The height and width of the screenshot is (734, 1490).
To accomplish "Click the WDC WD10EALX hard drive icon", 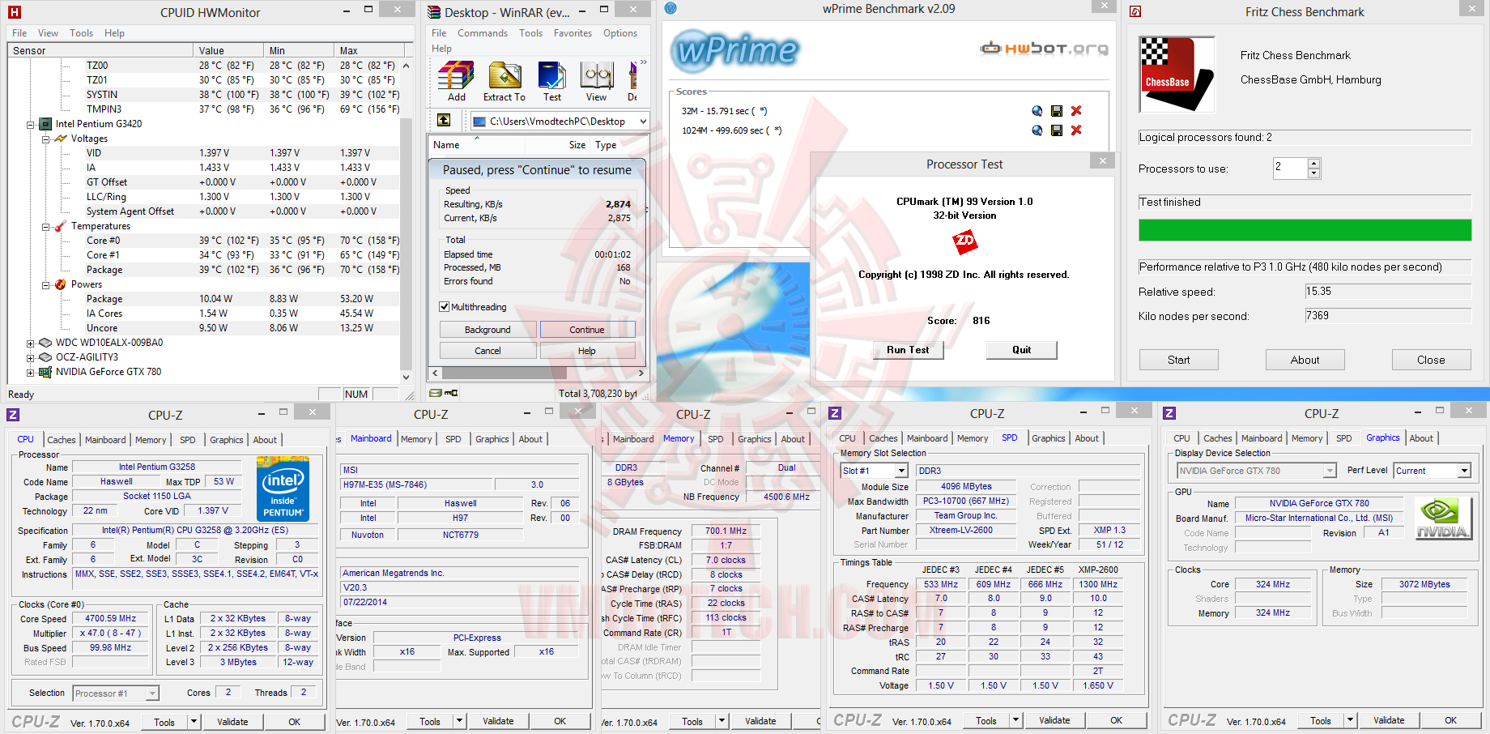I will pos(46,343).
